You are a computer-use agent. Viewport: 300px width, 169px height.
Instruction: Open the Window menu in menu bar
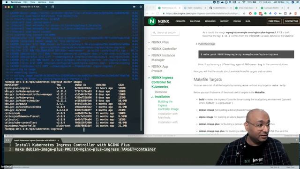pos(42,2)
